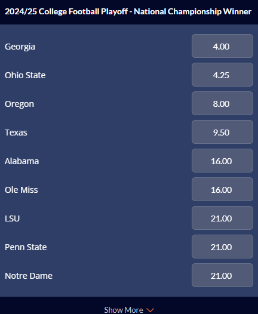The height and width of the screenshot is (314, 258).
Task: Click the Notre Dame team label
Action: pyautogui.click(x=29, y=276)
